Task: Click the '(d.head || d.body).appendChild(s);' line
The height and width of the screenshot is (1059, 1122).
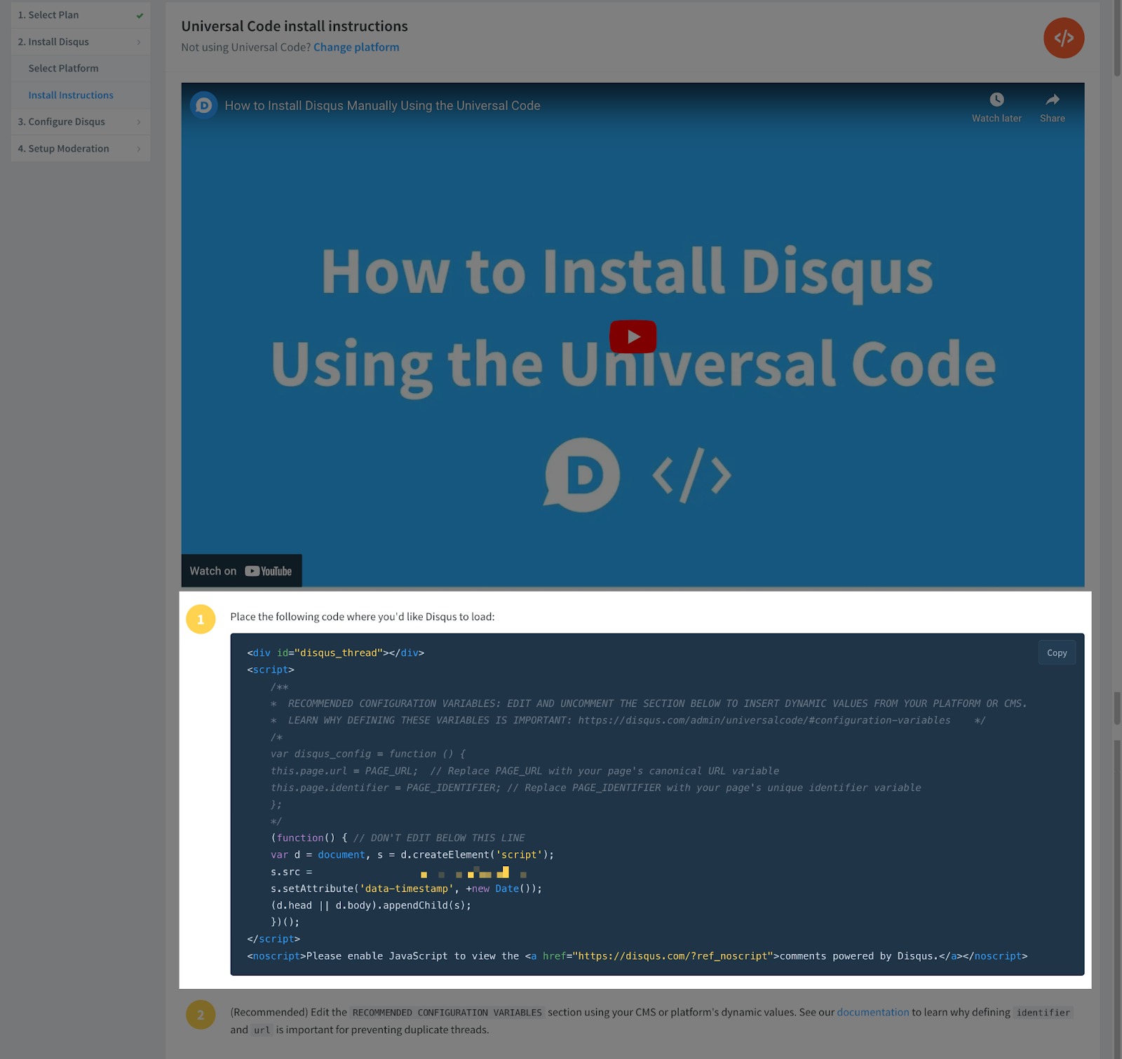Action: [371, 906]
